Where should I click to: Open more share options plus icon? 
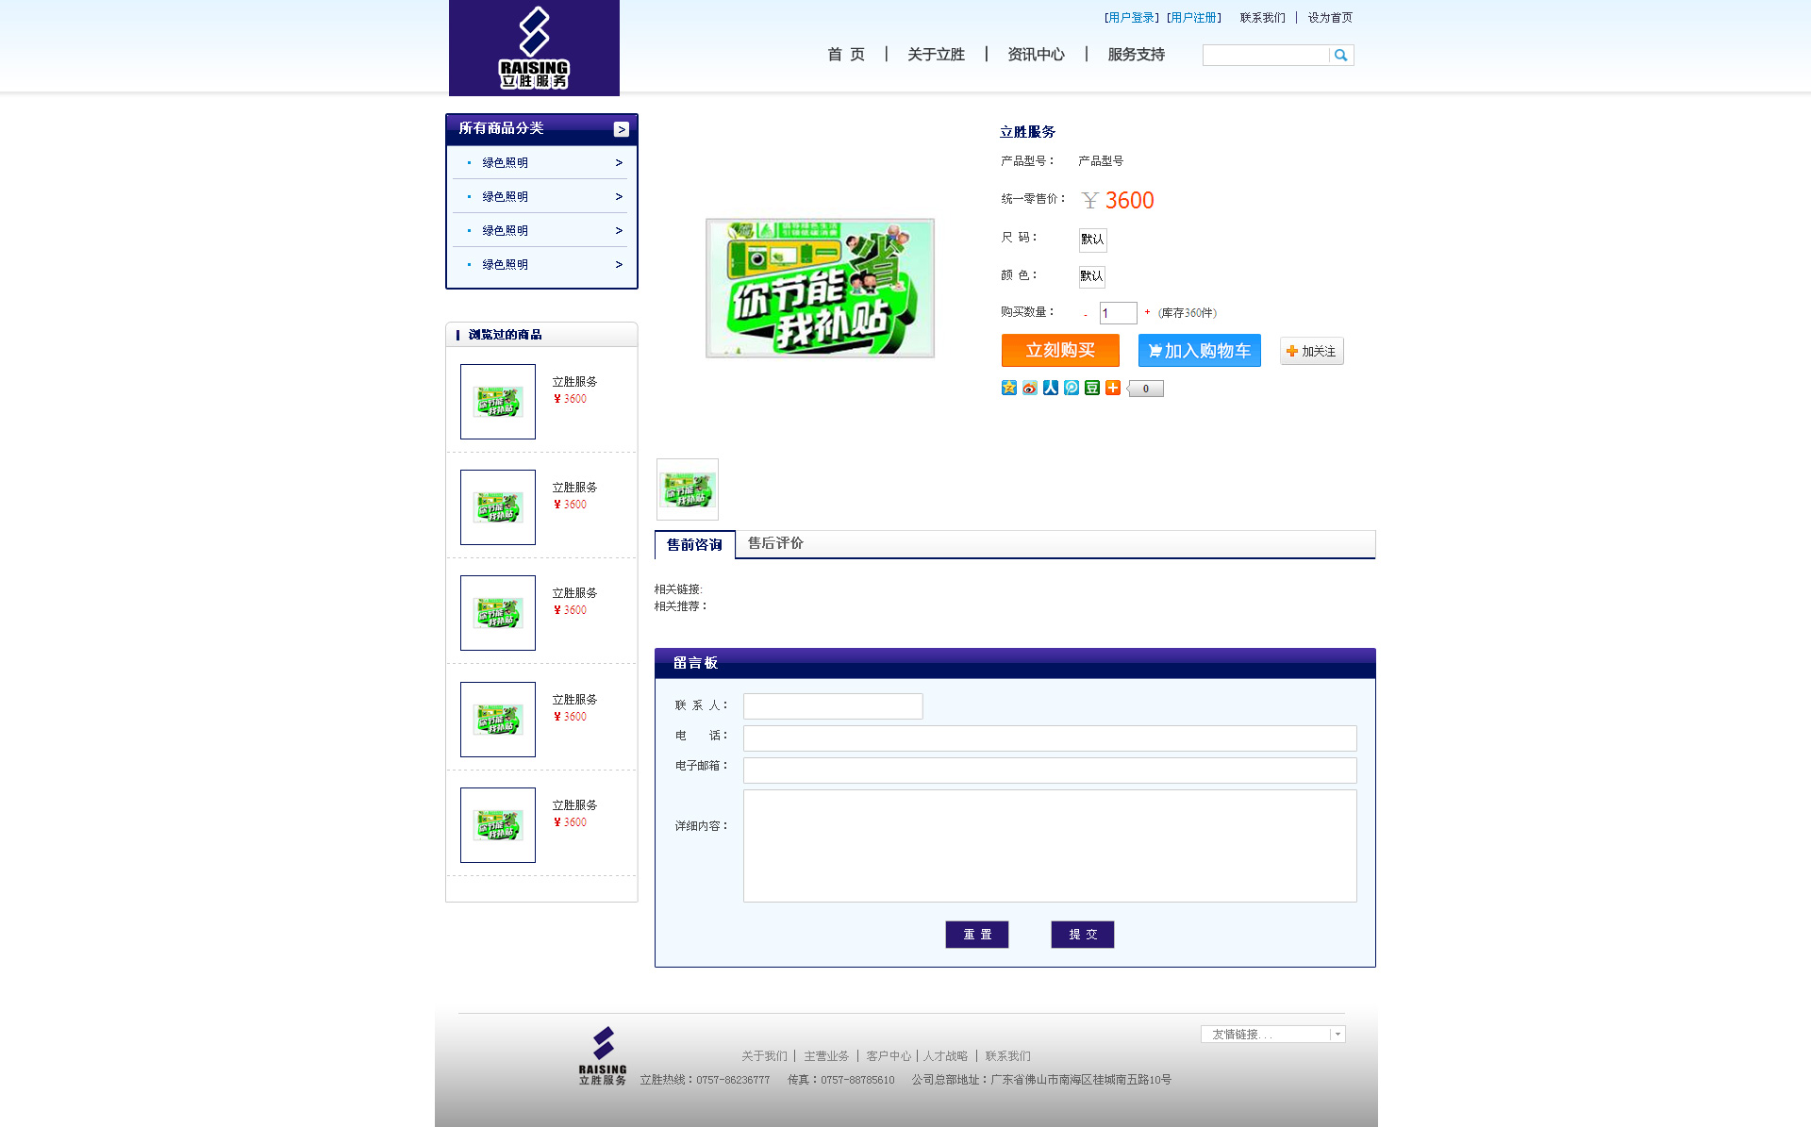pyautogui.click(x=1112, y=388)
